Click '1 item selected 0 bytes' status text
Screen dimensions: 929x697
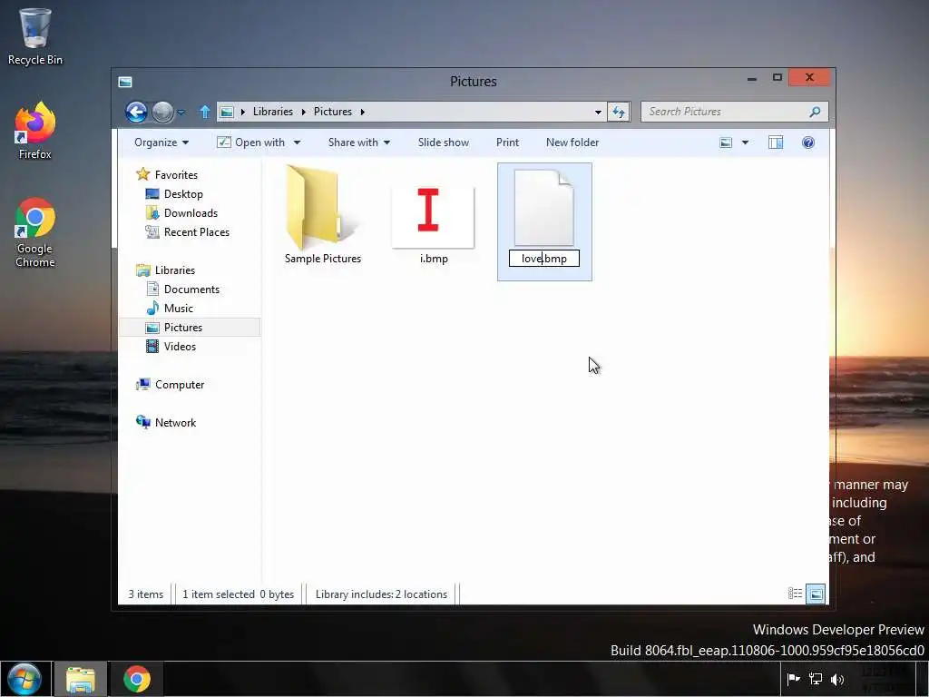239,594
